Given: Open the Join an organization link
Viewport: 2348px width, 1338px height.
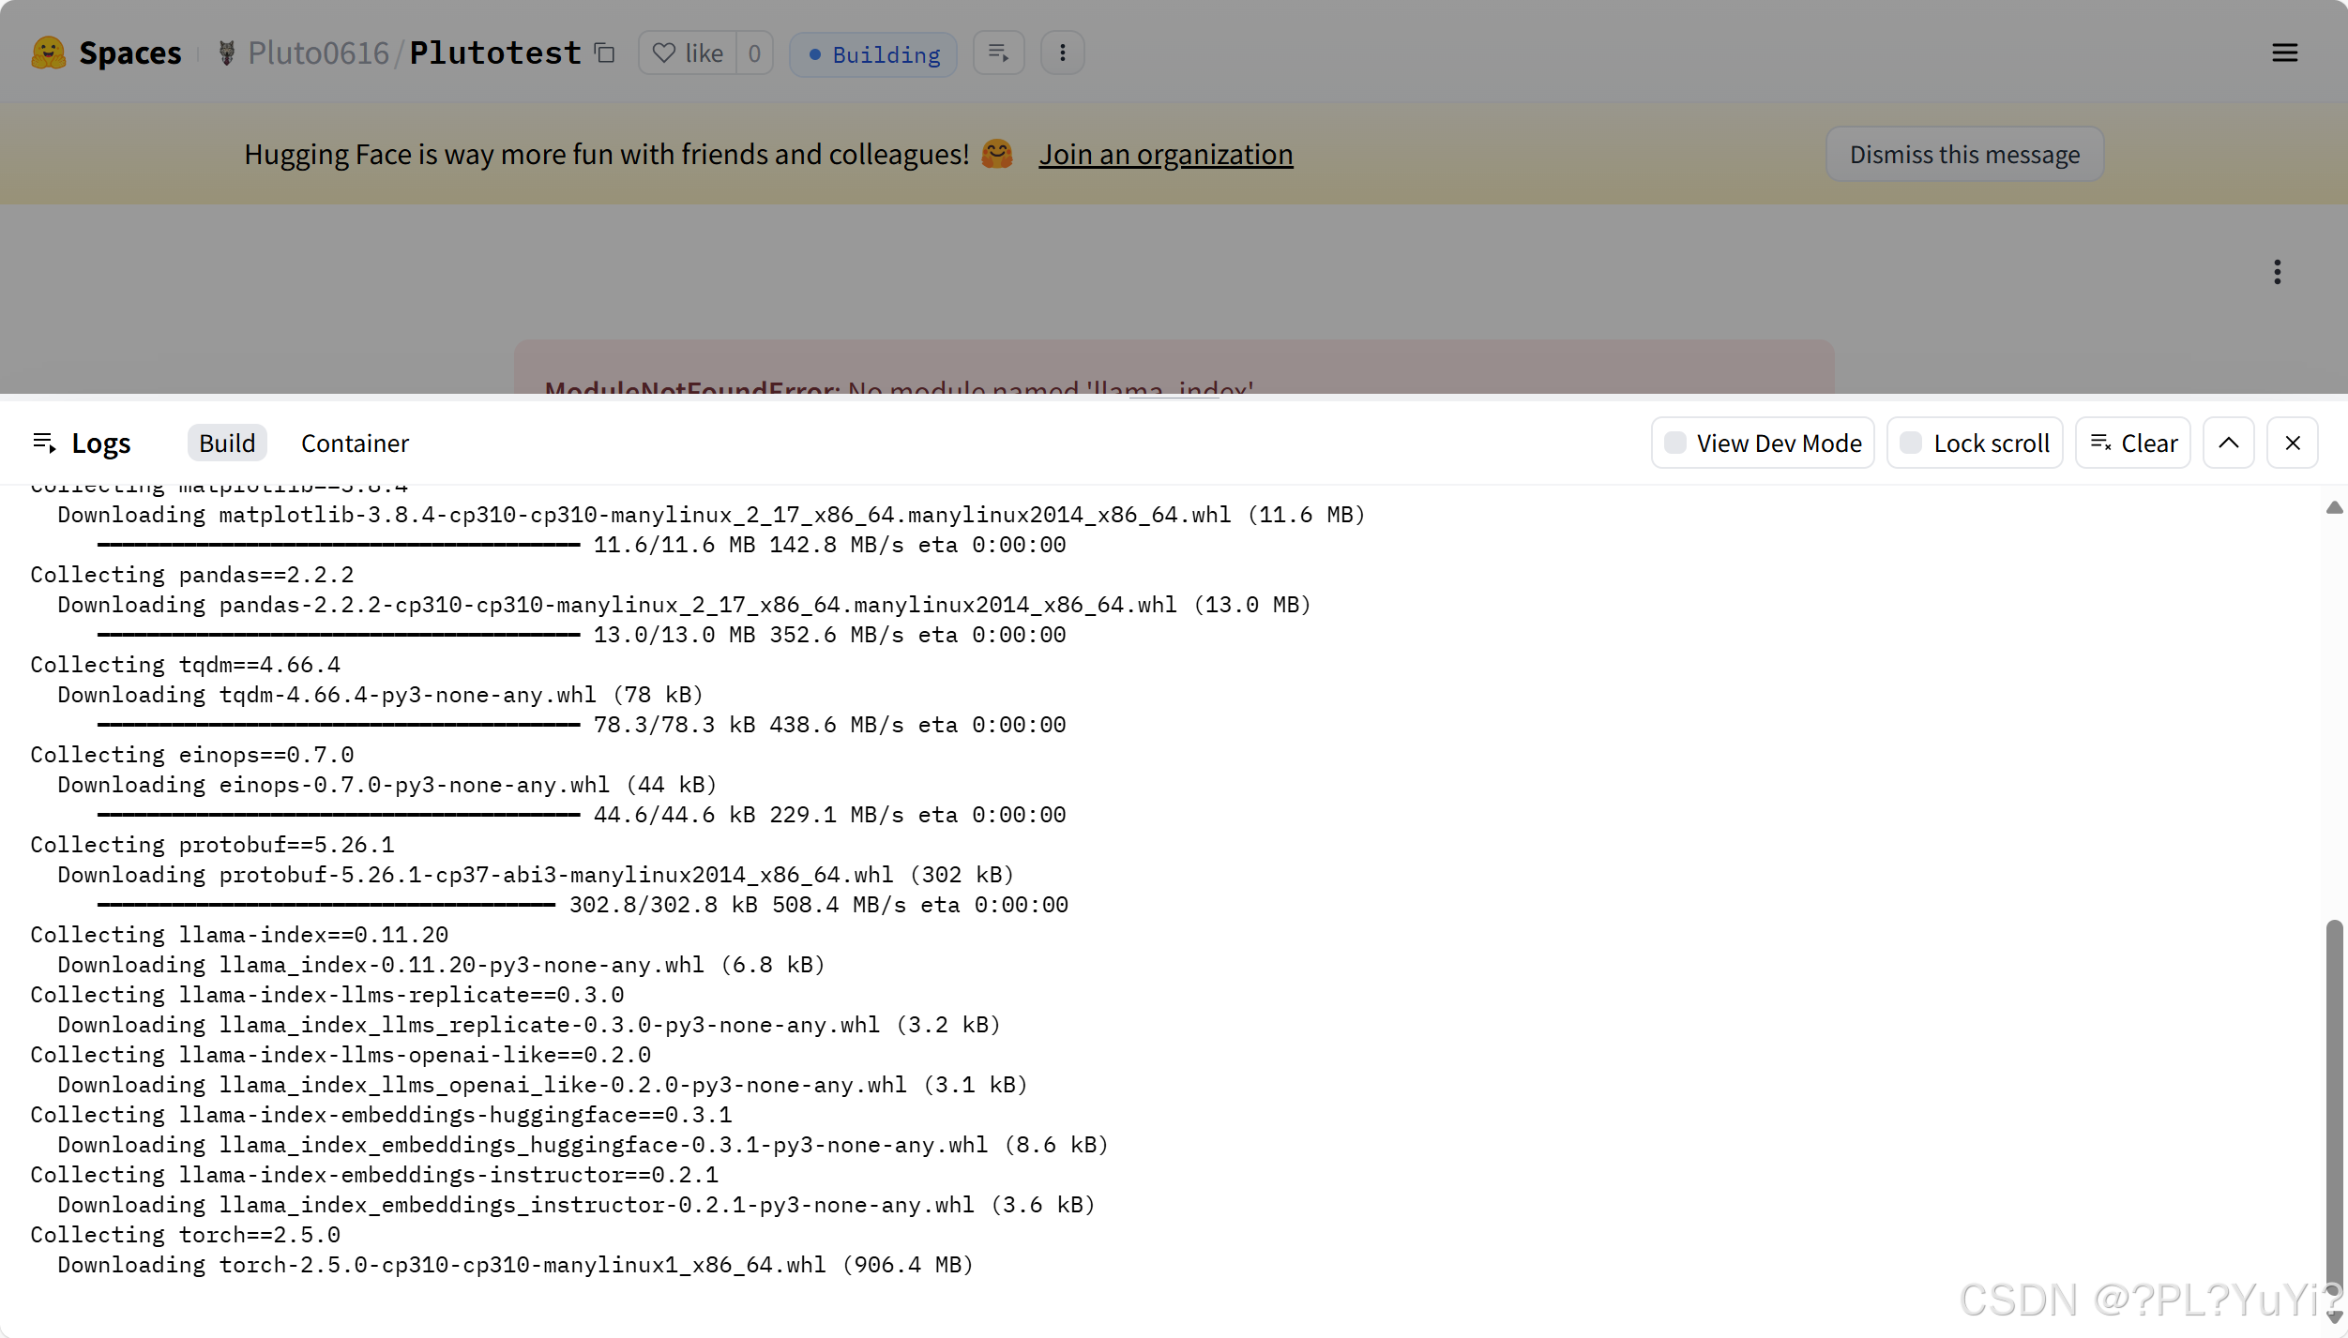Looking at the screenshot, I should (1166, 154).
